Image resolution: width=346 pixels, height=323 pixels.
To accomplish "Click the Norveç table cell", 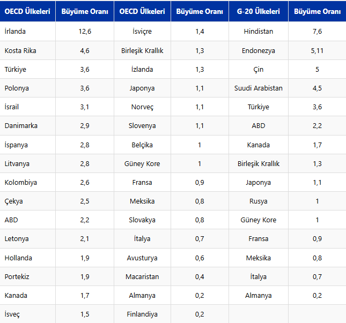I will click(x=142, y=107).
